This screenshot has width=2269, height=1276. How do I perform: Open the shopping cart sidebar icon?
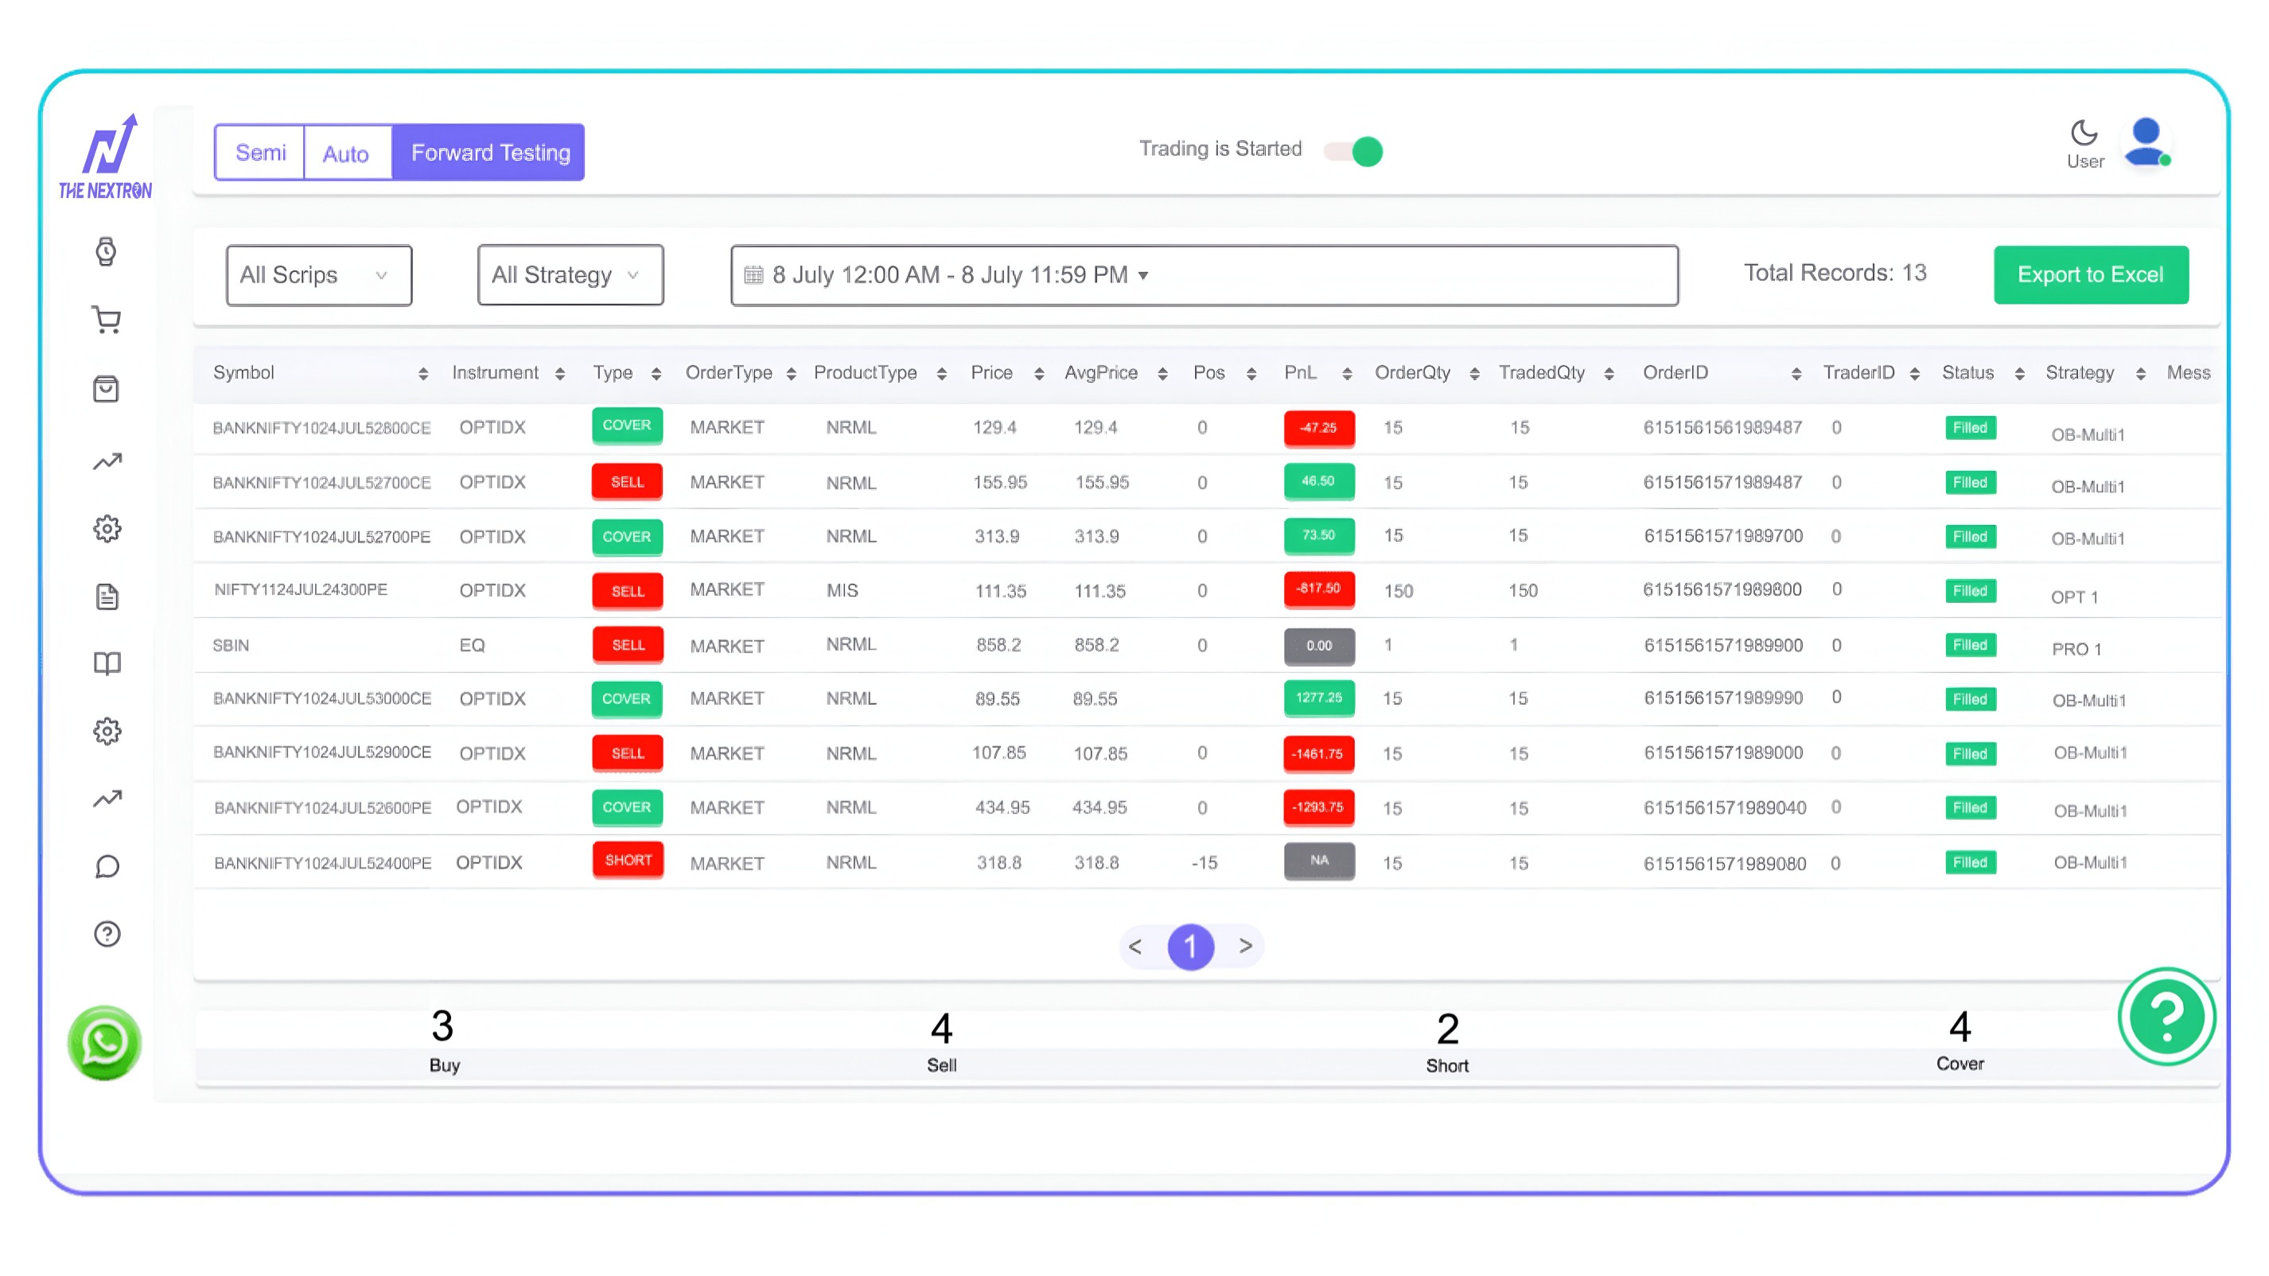[x=107, y=320]
